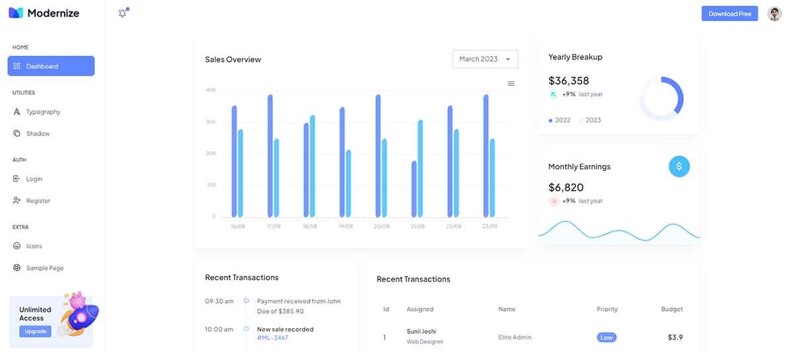
Task: Click the Typography sidebar icon
Action: click(17, 112)
